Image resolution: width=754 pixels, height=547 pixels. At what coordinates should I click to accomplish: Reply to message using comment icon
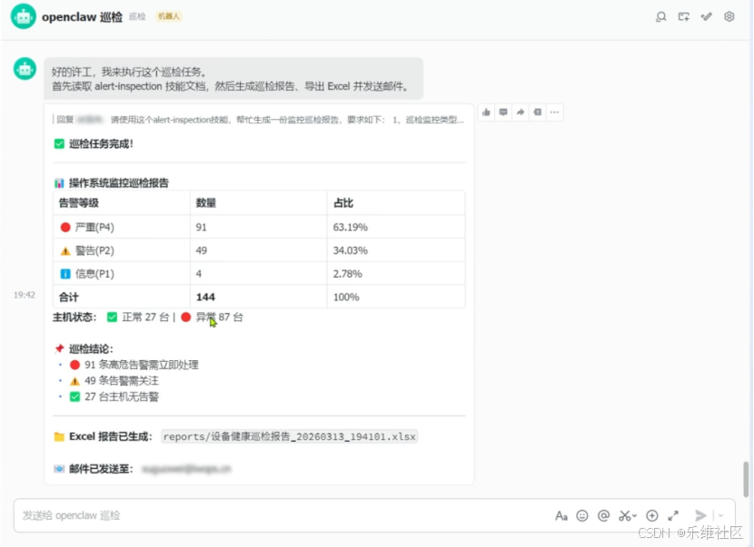[503, 112]
